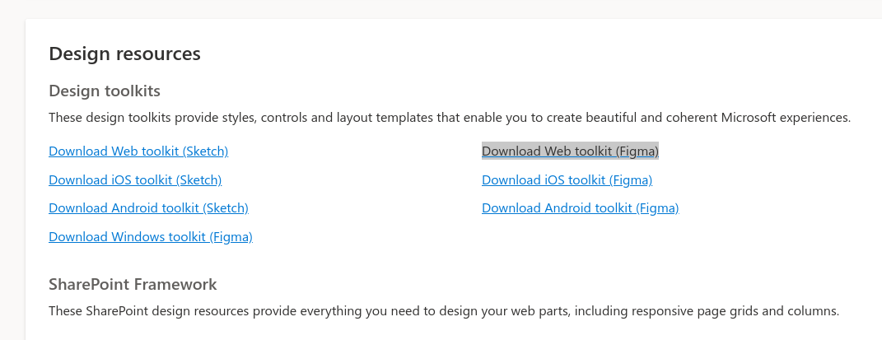Image resolution: width=882 pixels, height=340 pixels.
Task: Click highlighted Download Web toolkit (Figma) link
Action: pos(570,151)
